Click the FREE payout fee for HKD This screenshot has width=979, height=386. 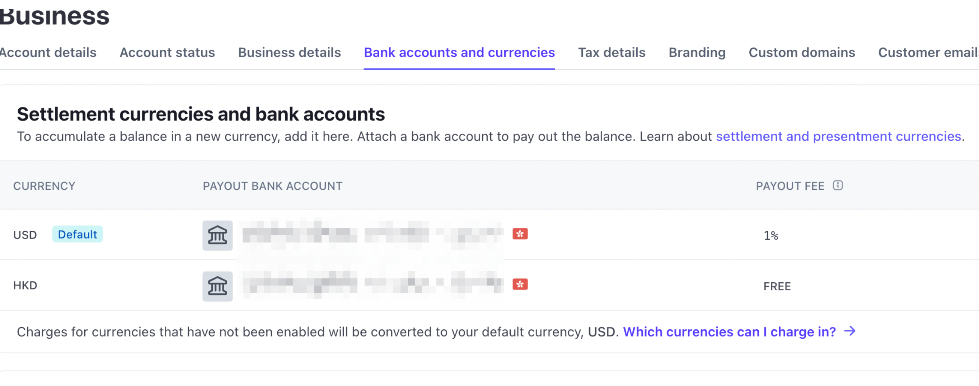[777, 286]
